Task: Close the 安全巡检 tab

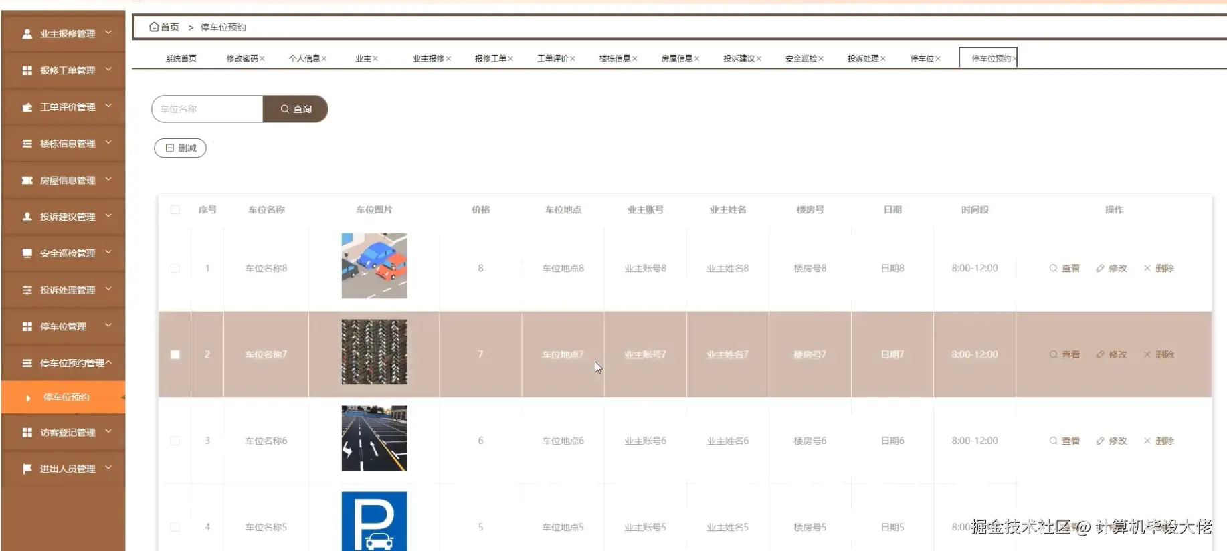Action: click(x=821, y=59)
